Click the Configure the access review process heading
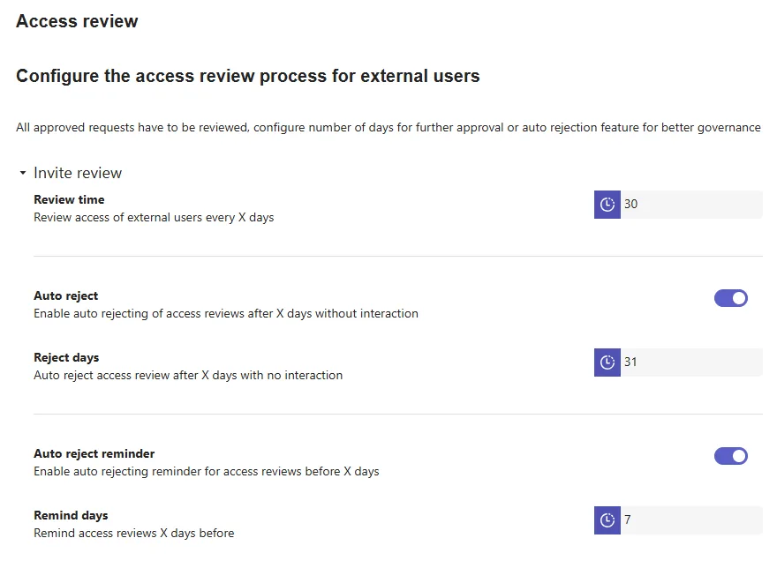Viewport: 777px width, 583px height. tap(248, 76)
